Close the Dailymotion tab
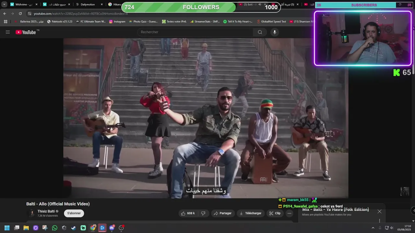This screenshot has height=233, width=415. point(102,5)
